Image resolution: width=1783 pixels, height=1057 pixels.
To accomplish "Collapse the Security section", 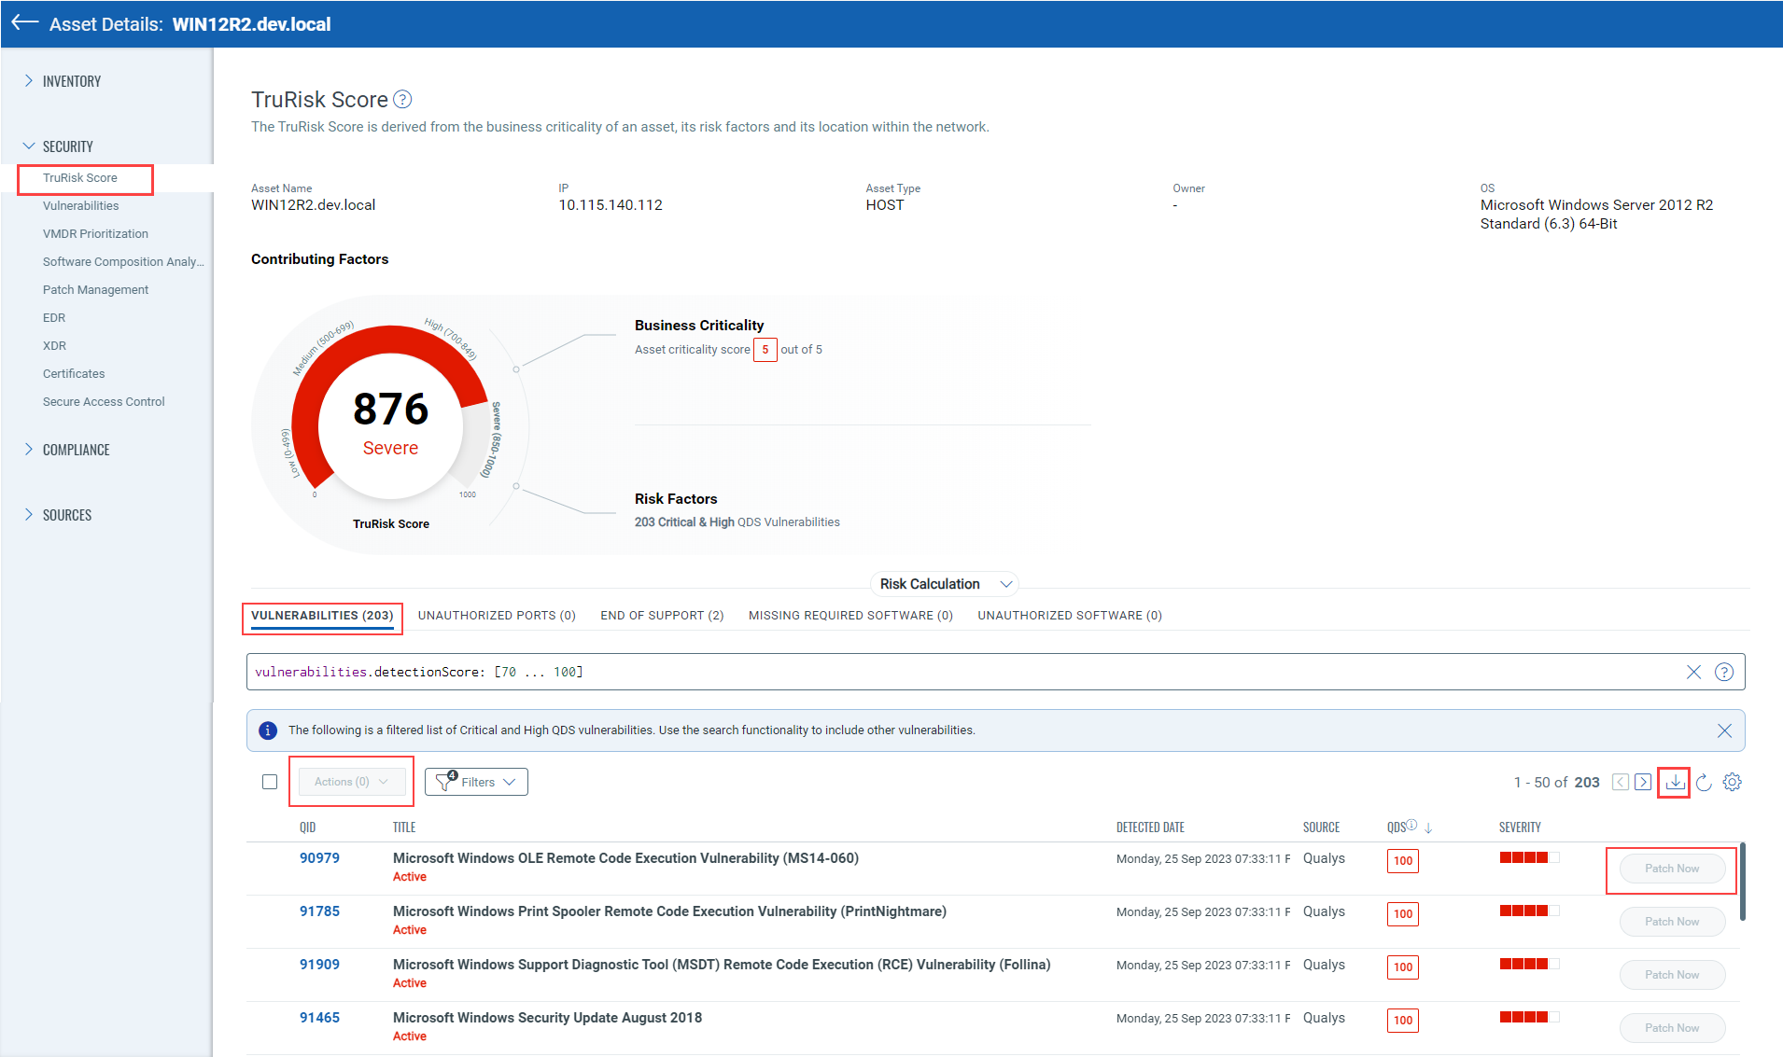I will [x=58, y=146].
